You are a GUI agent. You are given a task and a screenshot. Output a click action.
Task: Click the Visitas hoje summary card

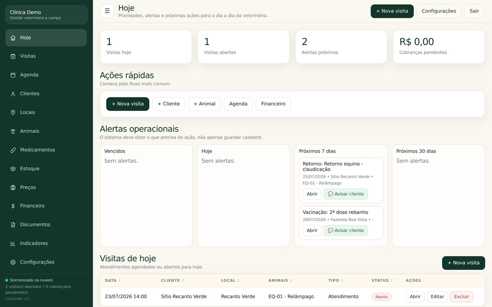tap(146, 47)
